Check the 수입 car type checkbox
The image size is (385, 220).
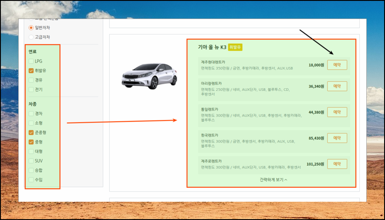coord(31,180)
